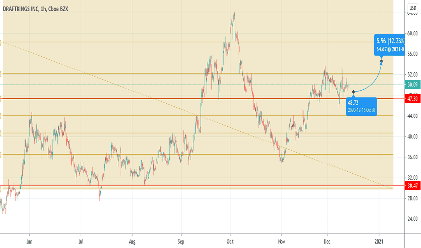
Task: Click the 52.00 price axis label
Action: tap(412, 74)
